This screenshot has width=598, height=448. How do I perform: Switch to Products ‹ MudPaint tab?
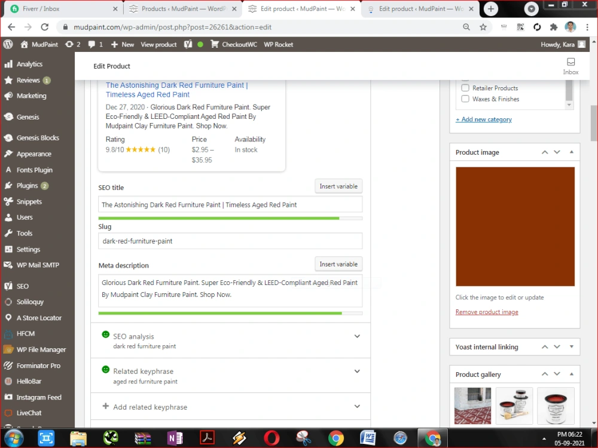coord(182,9)
